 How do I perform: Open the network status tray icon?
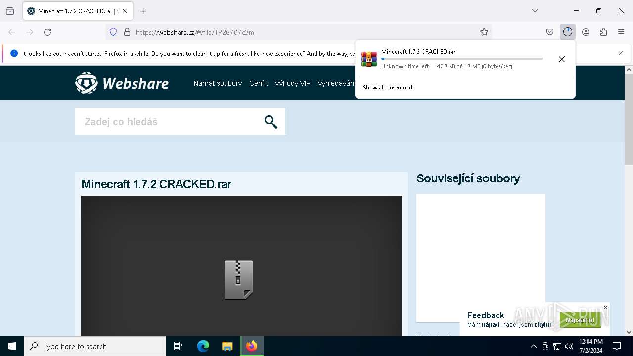click(557, 346)
